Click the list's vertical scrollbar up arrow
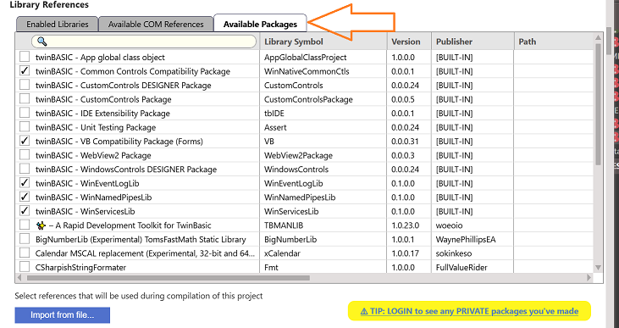The image size is (619, 328). tap(598, 37)
